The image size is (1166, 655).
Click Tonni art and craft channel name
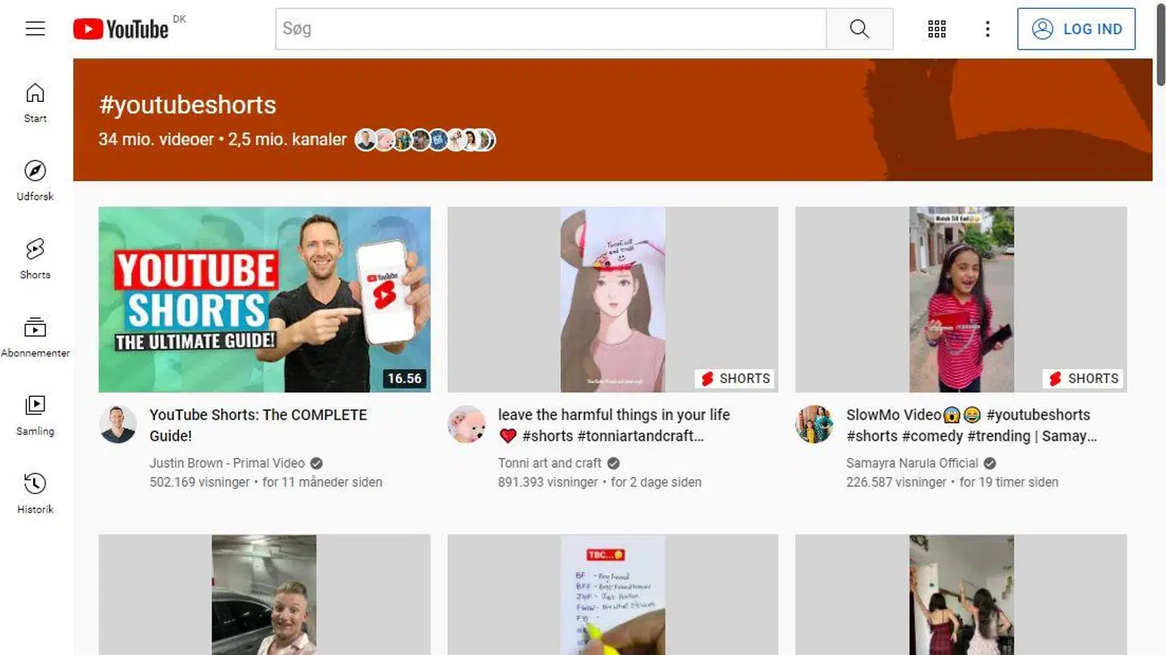[549, 463]
